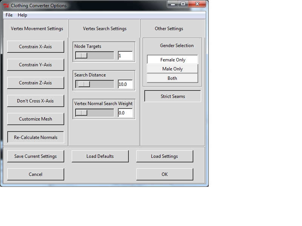Focus the Vertex Normal Search Weight field
Screen dimensions: 302x226
[125, 113]
